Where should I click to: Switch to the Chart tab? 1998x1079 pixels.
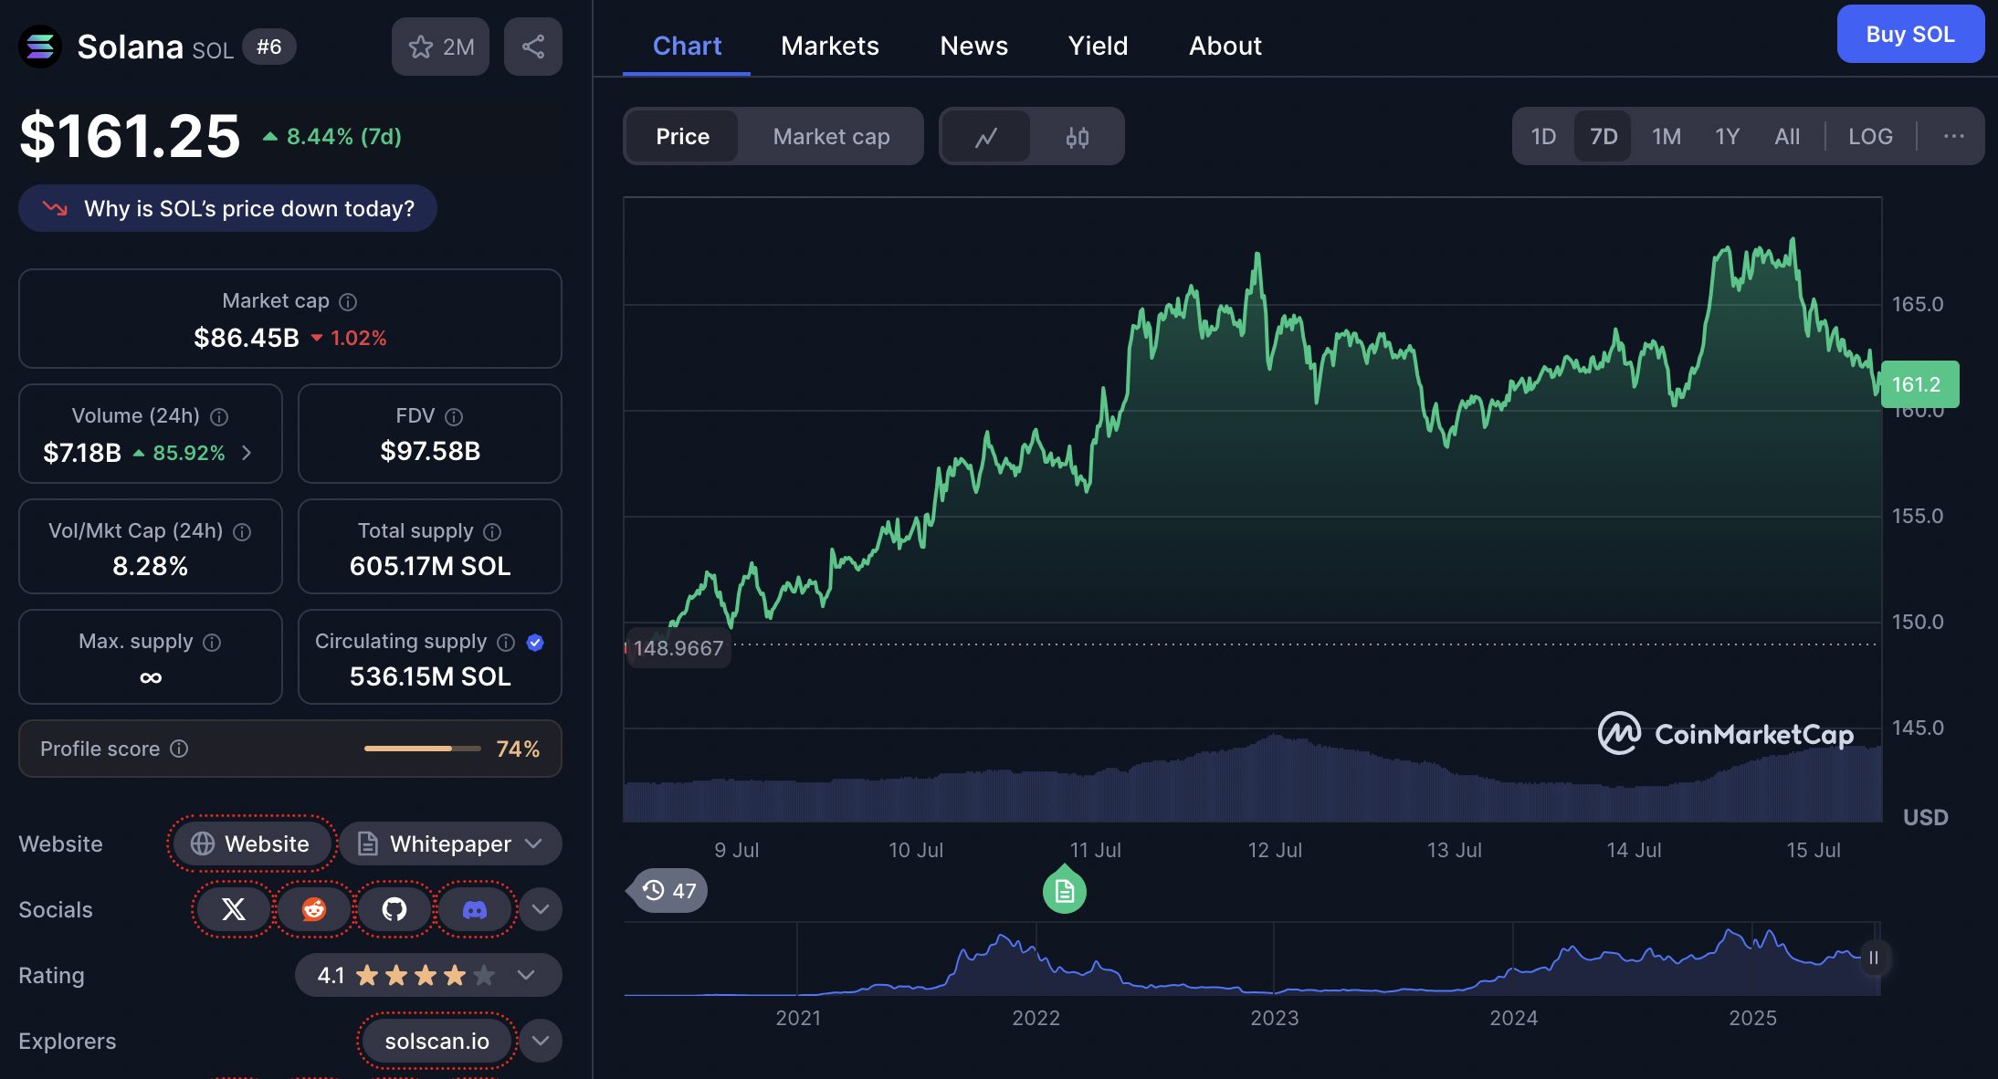(687, 46)
